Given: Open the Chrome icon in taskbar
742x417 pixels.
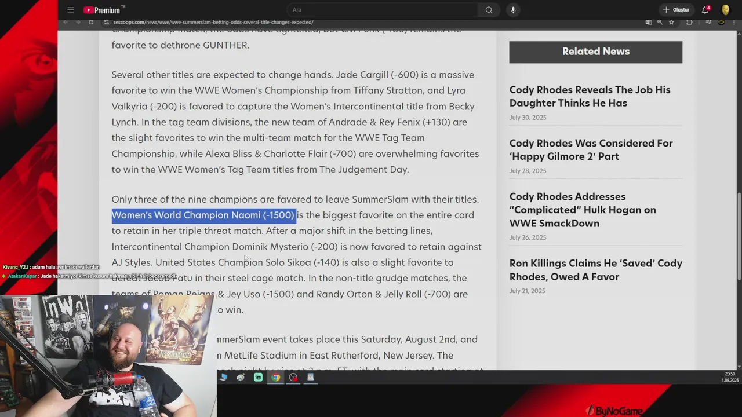Looking at the screenshot, I should coord(276,378).
